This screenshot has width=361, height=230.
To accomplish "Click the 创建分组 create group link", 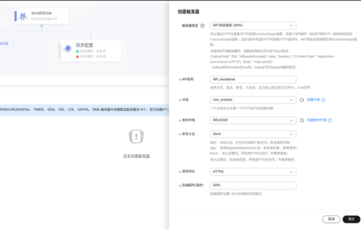I will [313, 100].
